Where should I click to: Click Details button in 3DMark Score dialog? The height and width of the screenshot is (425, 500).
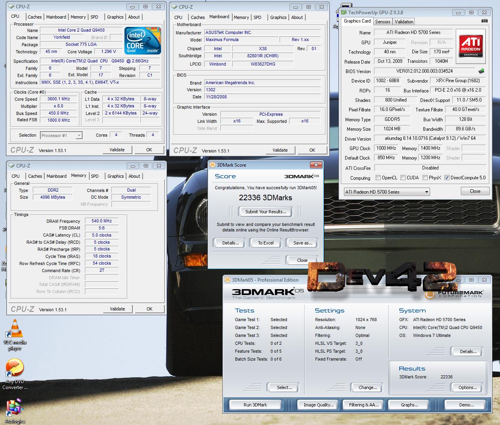[230, 243]
